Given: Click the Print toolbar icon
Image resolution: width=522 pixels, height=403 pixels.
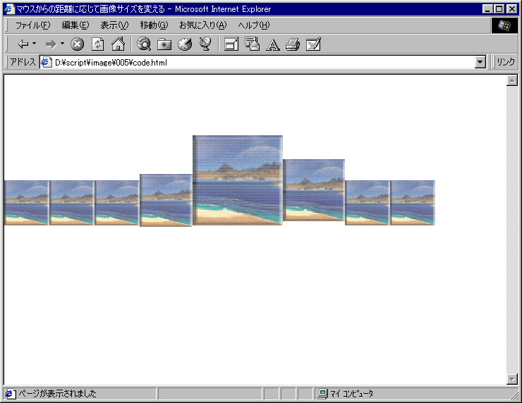Looking at the screenshot, I should (293, 44).
